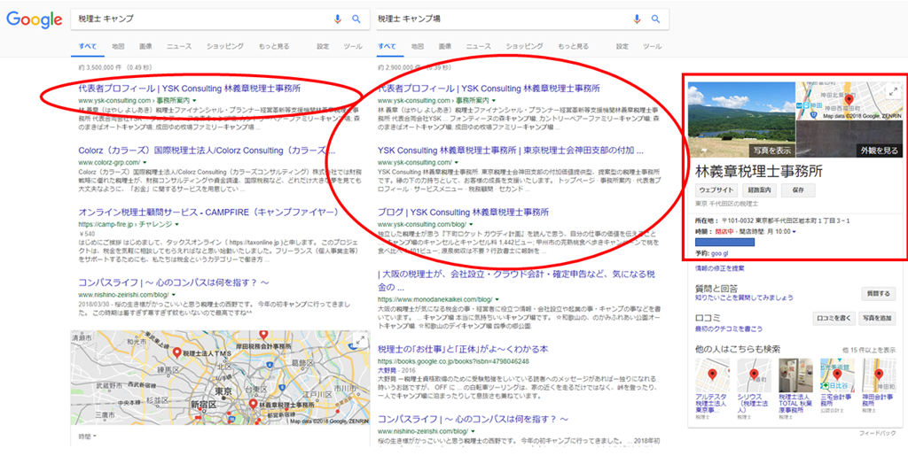Screen dimensions: 908x456
Task: Open 画像 tab under 税理士 キャンプ search
Action: coord(145,46)
